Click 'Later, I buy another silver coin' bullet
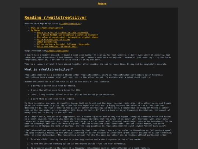The height and width of the screenshot is (149, 198). [x=73, y=95]
